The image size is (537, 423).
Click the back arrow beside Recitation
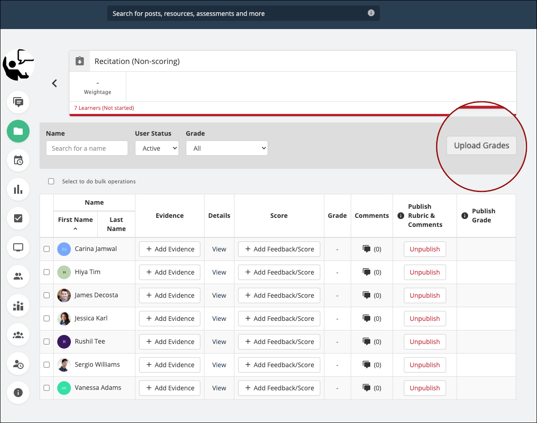(x=55, y=83)
